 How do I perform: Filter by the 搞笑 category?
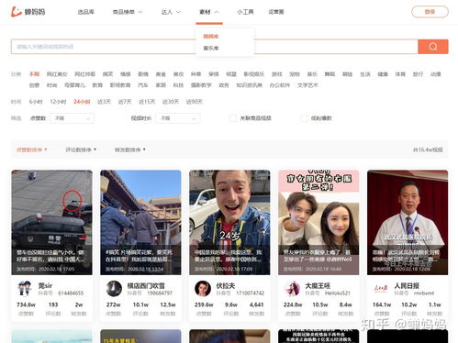[x=107, y=74]
